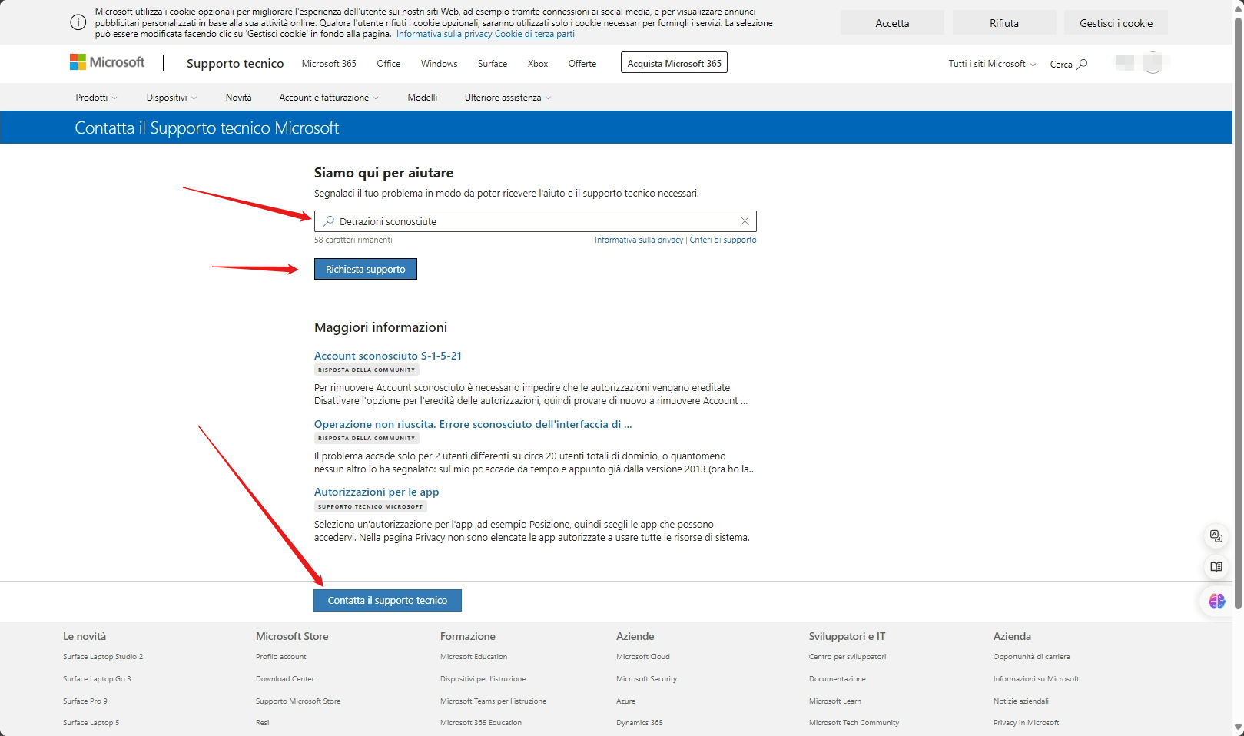This screenshot has width=1244, height=736.
Task: Open Surface Laptop 5 footer link
Action: click(91, 723)
